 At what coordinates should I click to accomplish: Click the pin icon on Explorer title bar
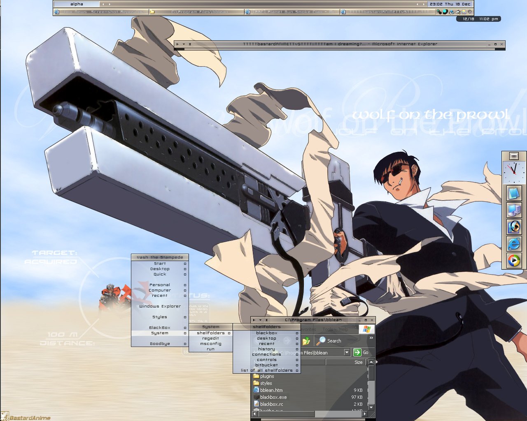point(254,320)
